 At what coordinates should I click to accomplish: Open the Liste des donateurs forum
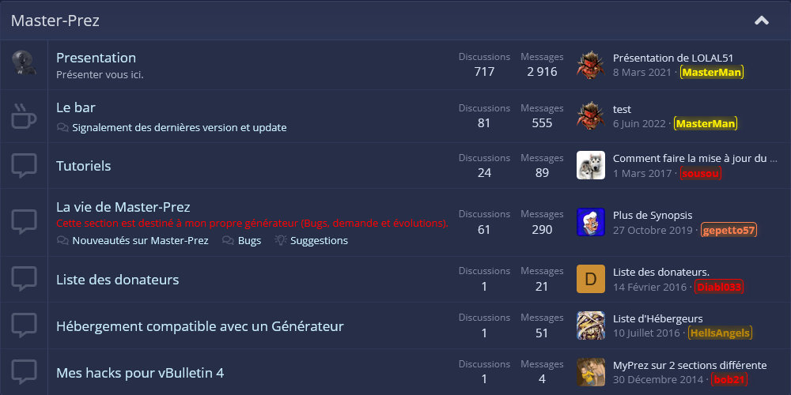point(118,279)
